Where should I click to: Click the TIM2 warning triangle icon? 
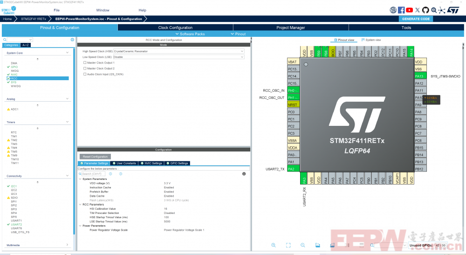pyautogui.click(x=8, y=140)
